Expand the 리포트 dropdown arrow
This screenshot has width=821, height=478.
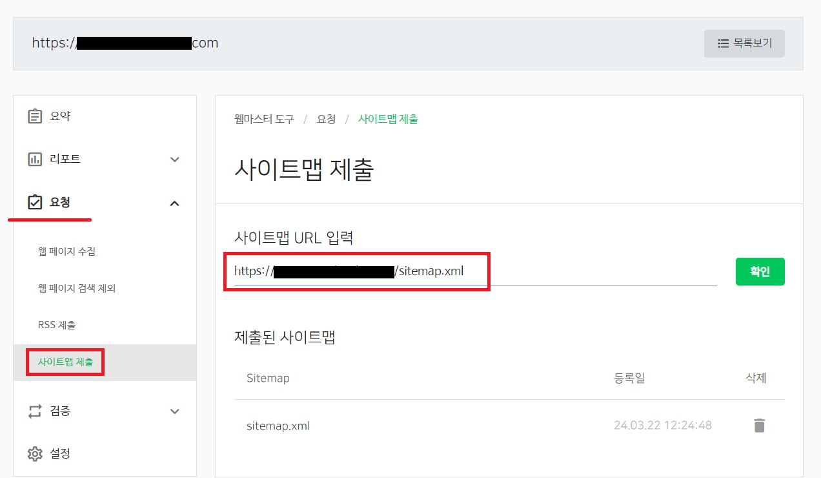174,159
